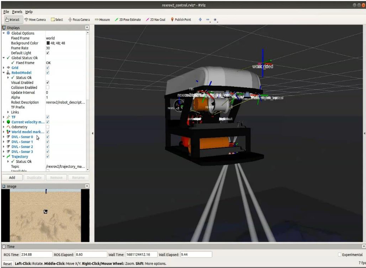Expand the DVL - Sonar 3 node
Viewport: 366px width, 268px height.
4,151
